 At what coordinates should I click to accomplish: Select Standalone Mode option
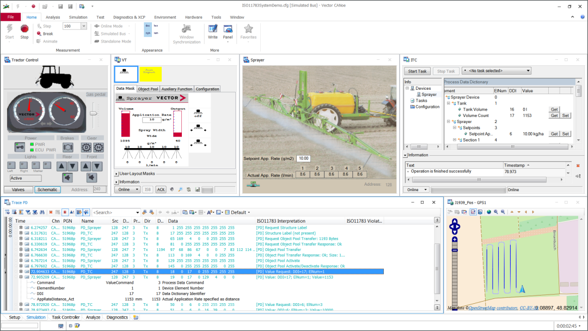point(113,41)
